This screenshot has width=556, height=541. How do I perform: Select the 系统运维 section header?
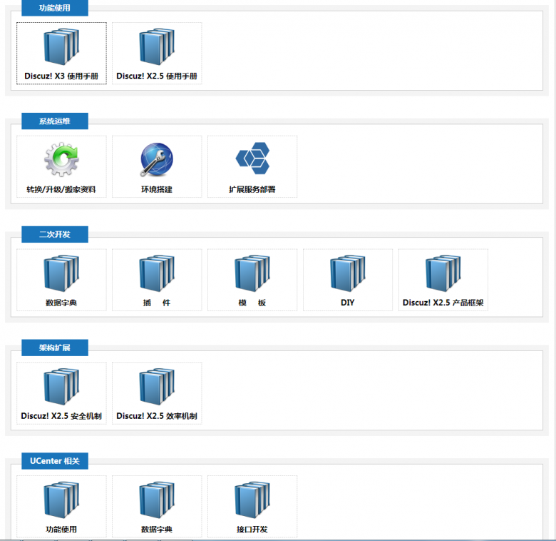click(x=55, y=121)
